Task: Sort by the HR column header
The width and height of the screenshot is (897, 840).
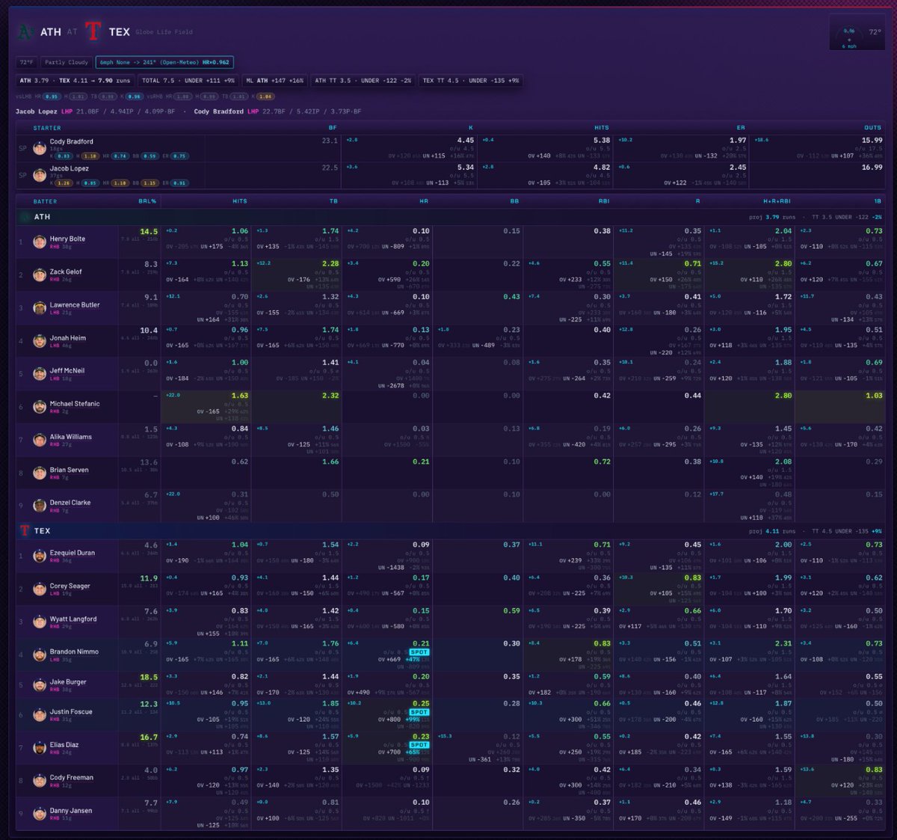Action: (424, 201)
